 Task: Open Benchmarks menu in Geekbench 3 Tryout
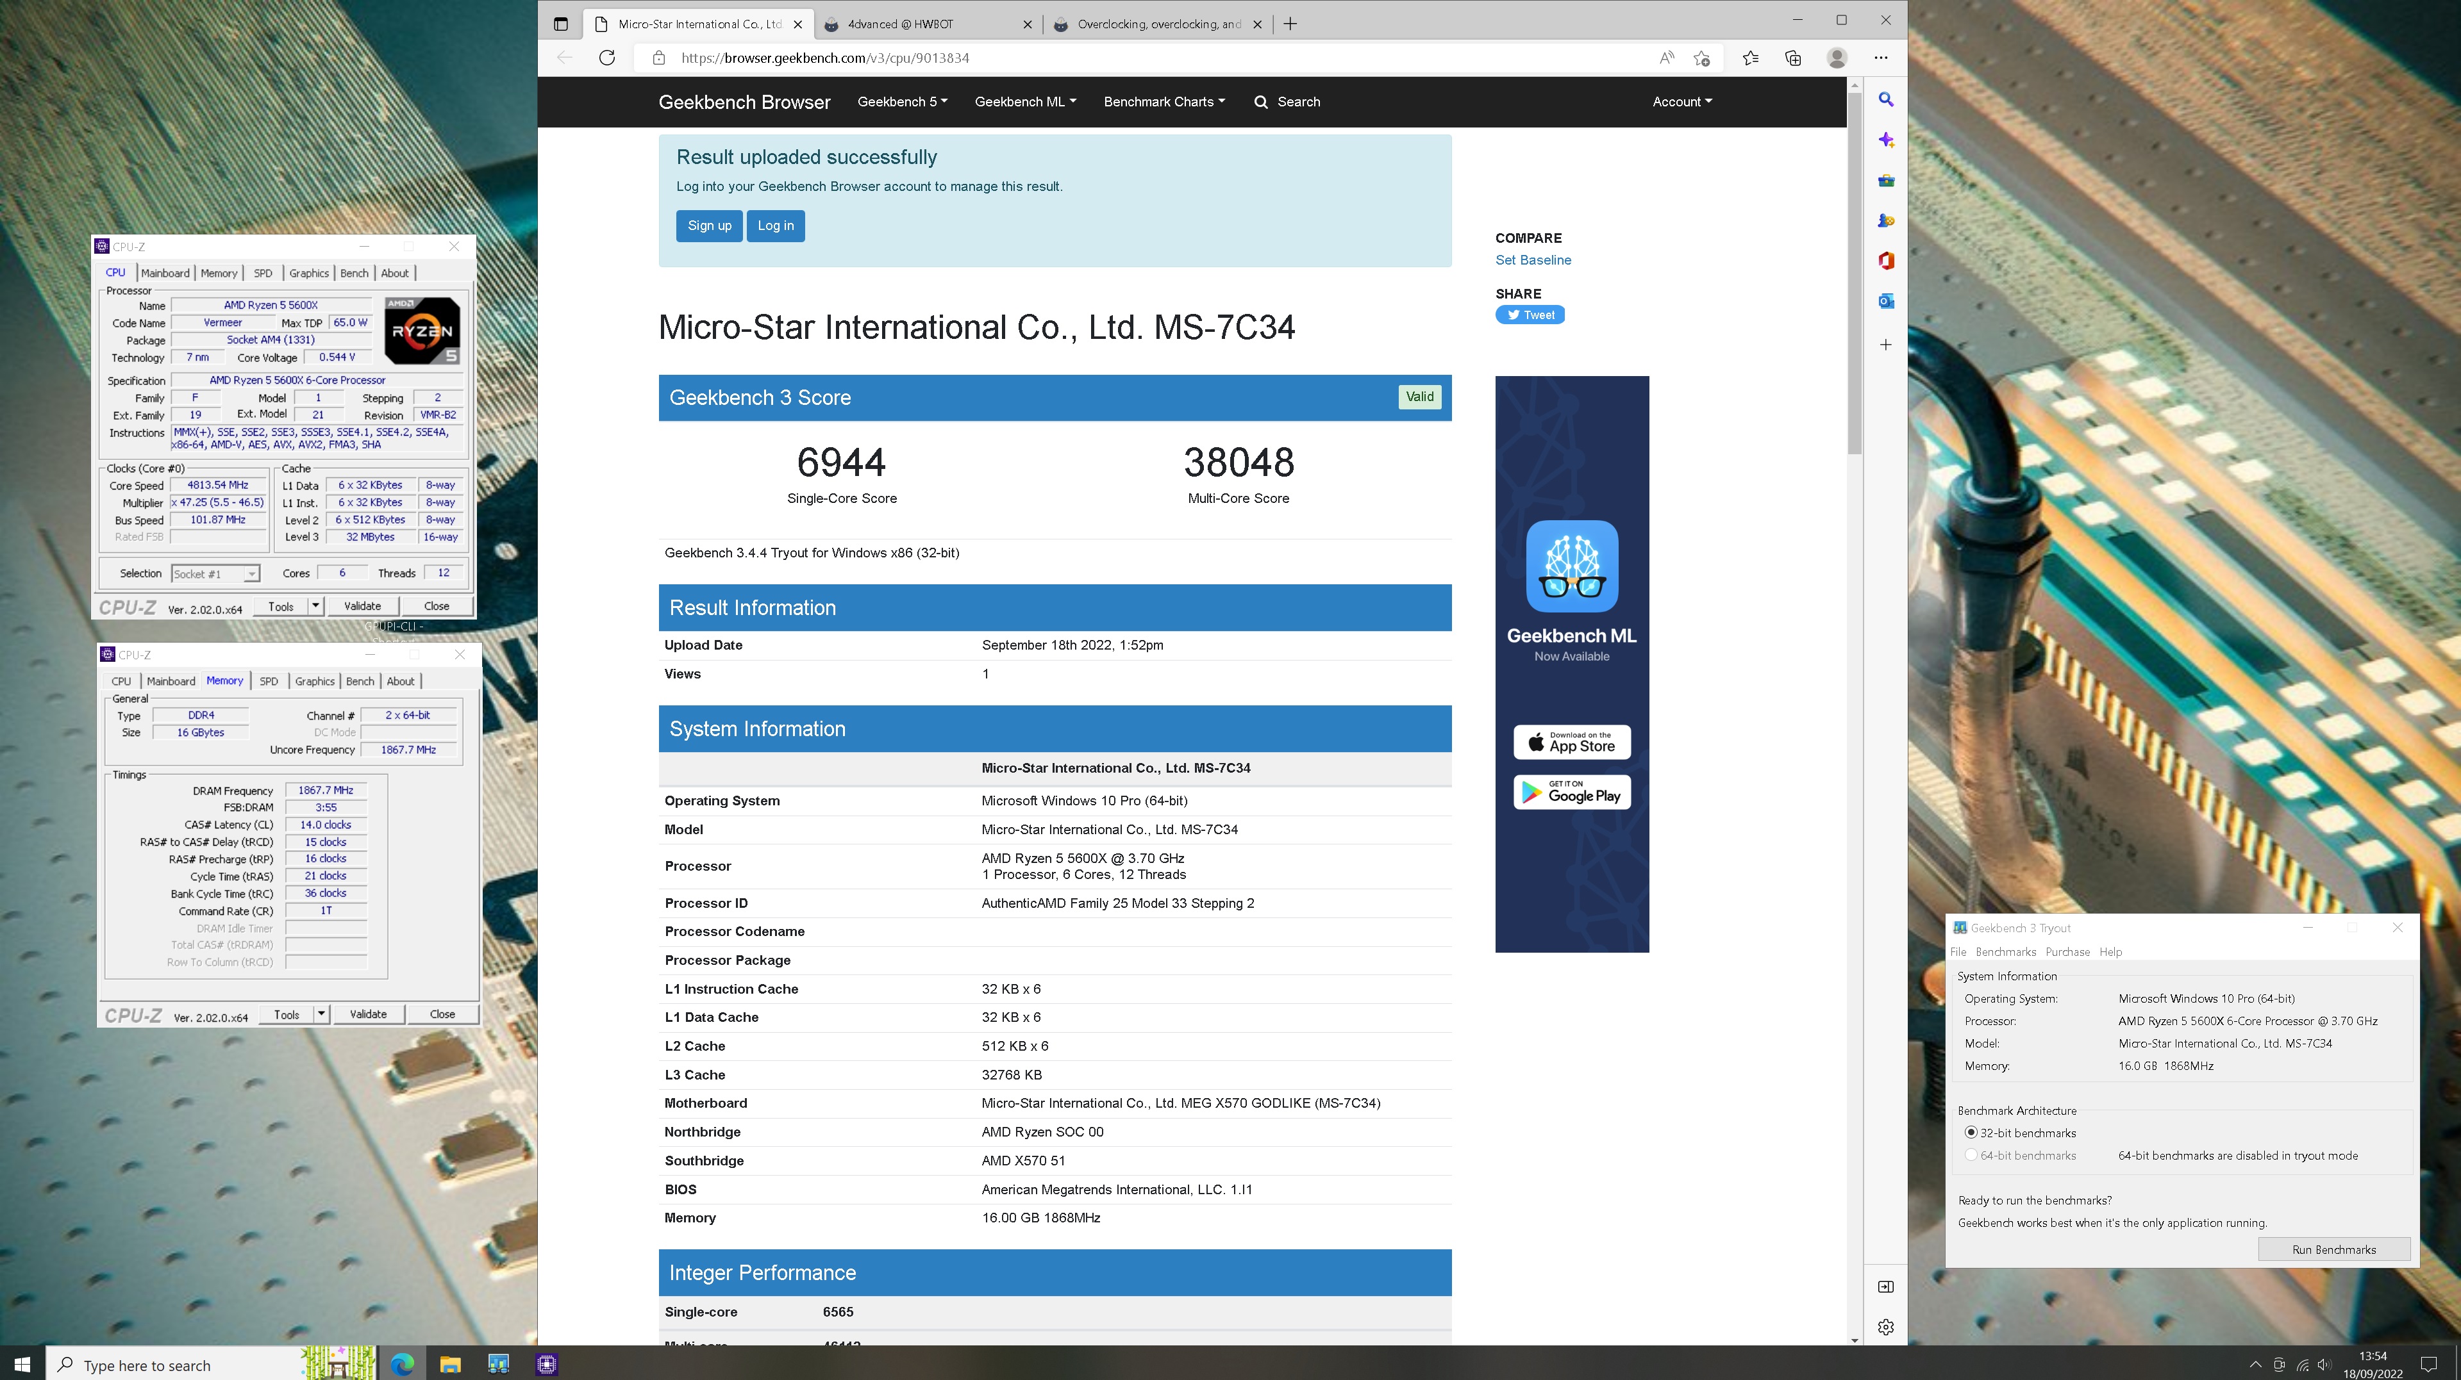2005,952
